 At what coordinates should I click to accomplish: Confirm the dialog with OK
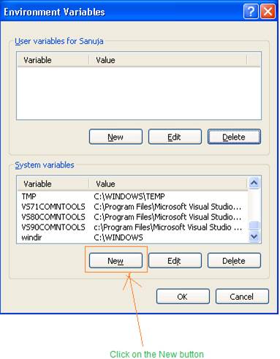183,296
